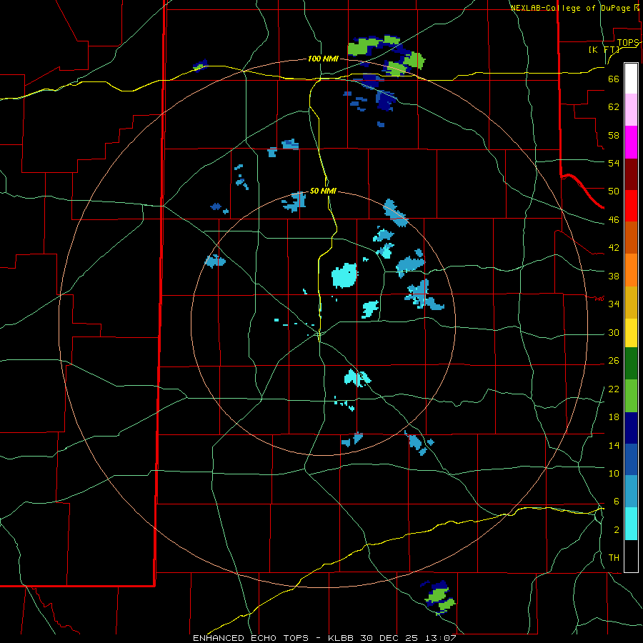Click the legend value 2
This screenshot has width=643, height=643.
(617, 530)
